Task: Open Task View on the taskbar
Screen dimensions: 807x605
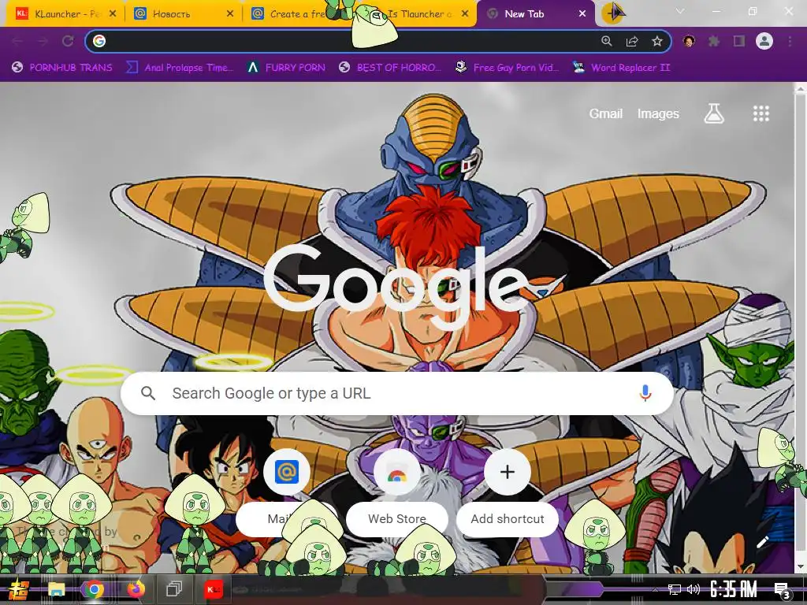Action: pyautogui.click(x=174, y=589)
